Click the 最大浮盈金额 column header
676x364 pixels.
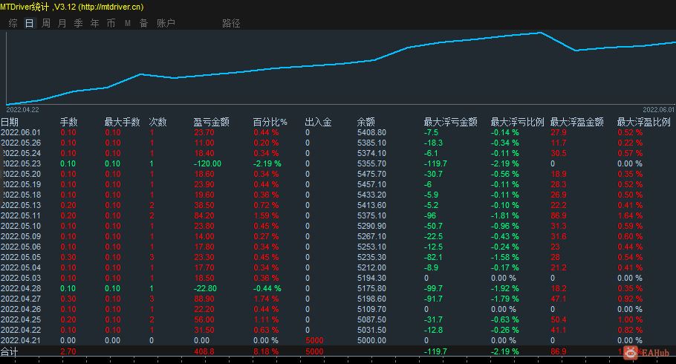pos(577,122)
